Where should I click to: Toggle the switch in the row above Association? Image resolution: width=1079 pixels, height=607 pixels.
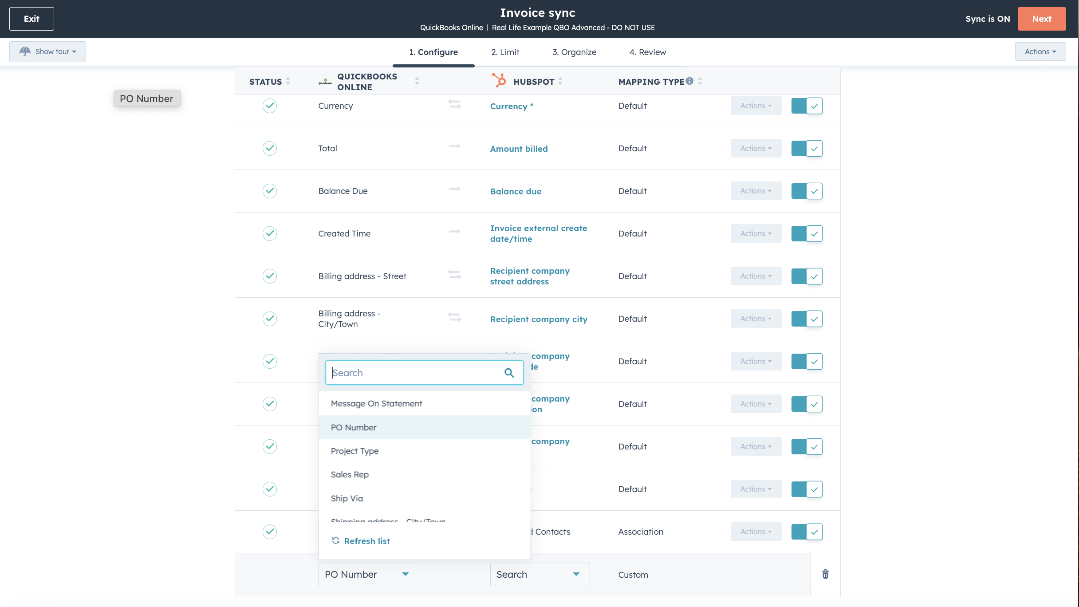tap(807, 489)
